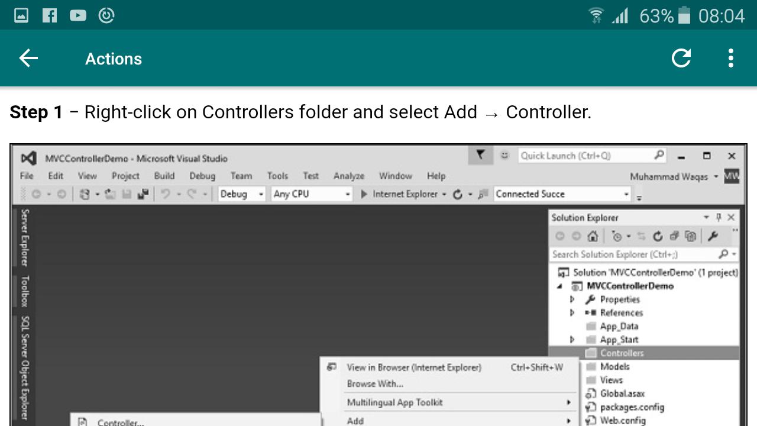This screenshot has height=426, width=757.
Task: Click the Quick Launch search field
Action: (592, 156)
